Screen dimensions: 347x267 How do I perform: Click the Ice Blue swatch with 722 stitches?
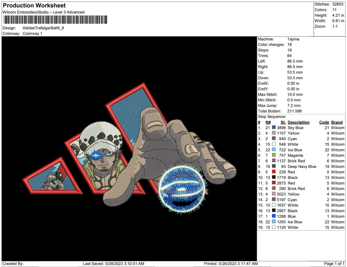pyautogui.click(x=274, y=150)
